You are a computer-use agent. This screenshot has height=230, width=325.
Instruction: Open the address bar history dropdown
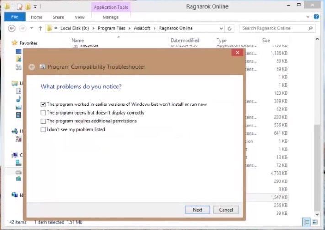tap(221, 28)
